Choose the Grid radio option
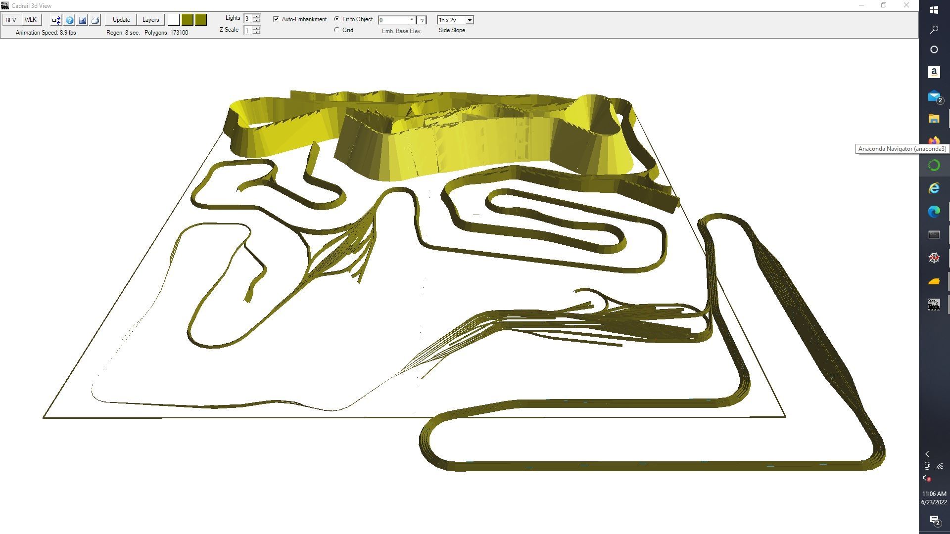This screenshot has width=950, height=534. [x=337, y=30]
